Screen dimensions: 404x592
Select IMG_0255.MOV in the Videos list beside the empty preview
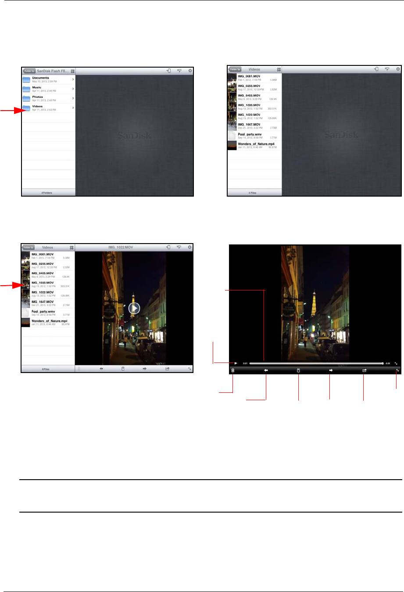[254, 88]
